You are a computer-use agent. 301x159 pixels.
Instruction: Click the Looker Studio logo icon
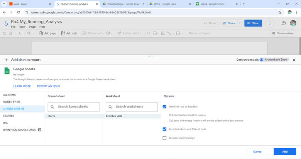pyautogui.click(x=6, y=23)
